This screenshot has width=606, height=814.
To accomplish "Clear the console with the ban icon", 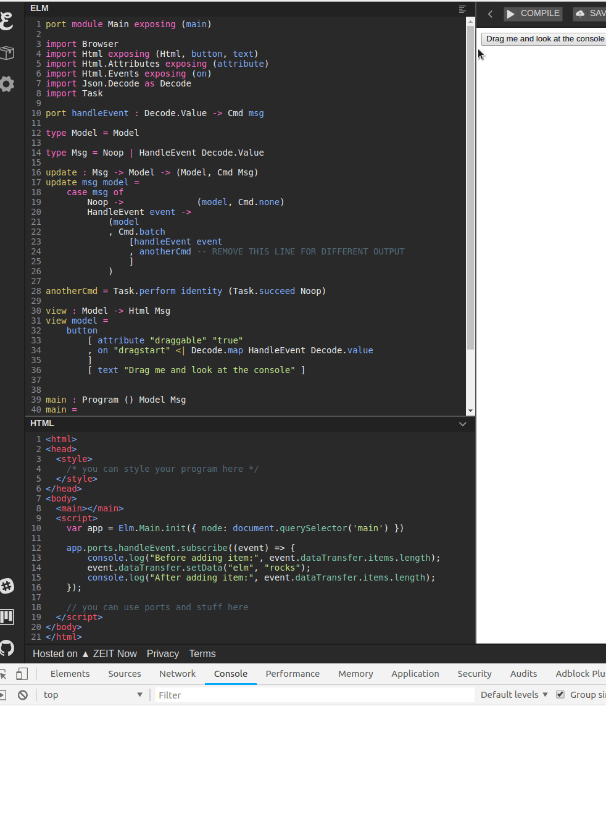I will pyautogui.click(x=23, y=695).
